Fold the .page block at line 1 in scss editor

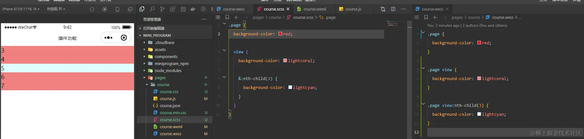click(x=224, y=24)
